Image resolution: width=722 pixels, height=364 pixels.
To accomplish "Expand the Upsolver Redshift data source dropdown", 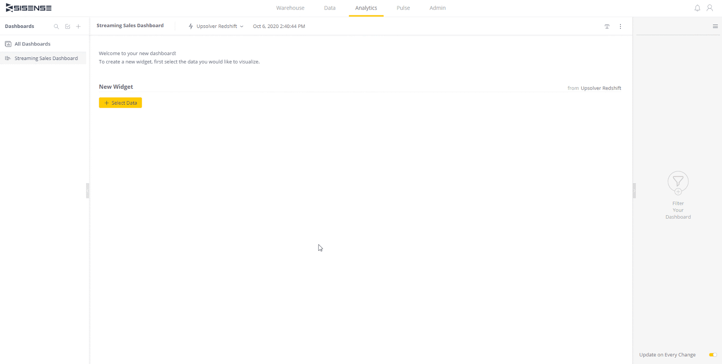I will point(220,26).
